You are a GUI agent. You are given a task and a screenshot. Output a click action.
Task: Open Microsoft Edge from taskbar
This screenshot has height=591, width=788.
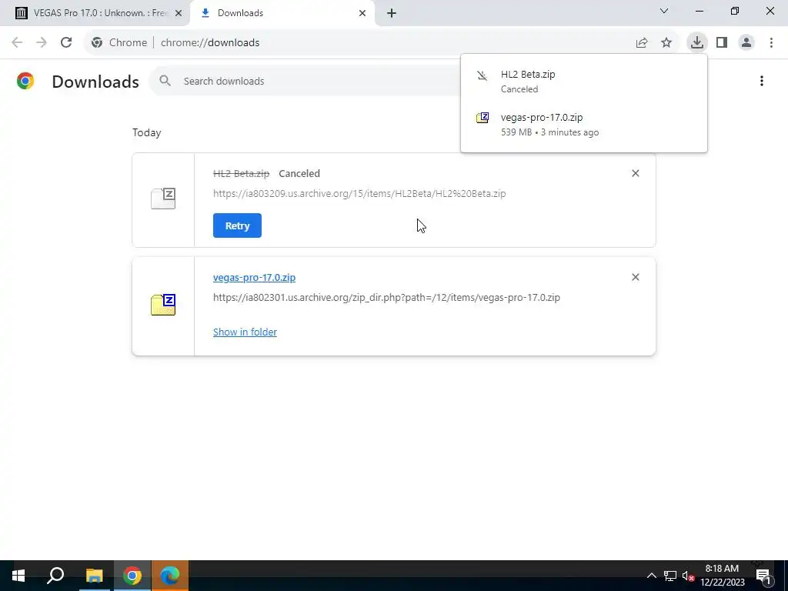click(x=170, y=576)
